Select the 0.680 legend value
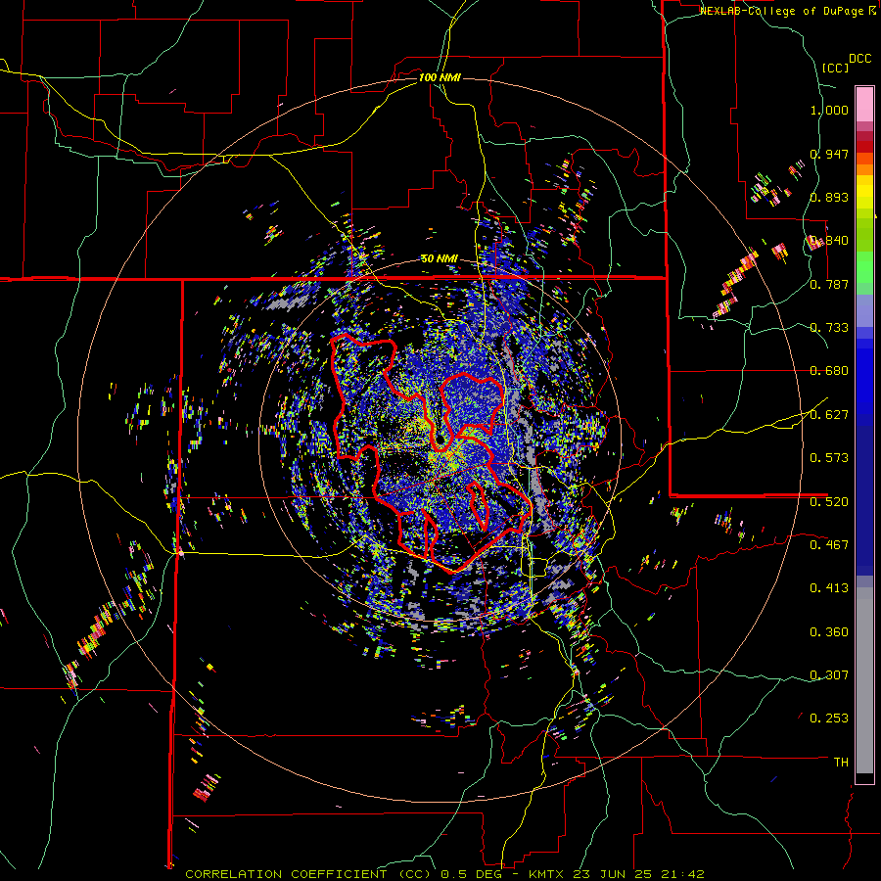This screenshot has height=881, width=881. (829, 371)
